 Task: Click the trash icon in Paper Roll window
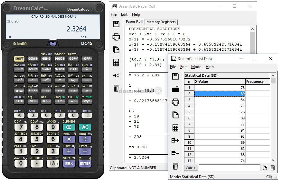[x=116, y=88]
